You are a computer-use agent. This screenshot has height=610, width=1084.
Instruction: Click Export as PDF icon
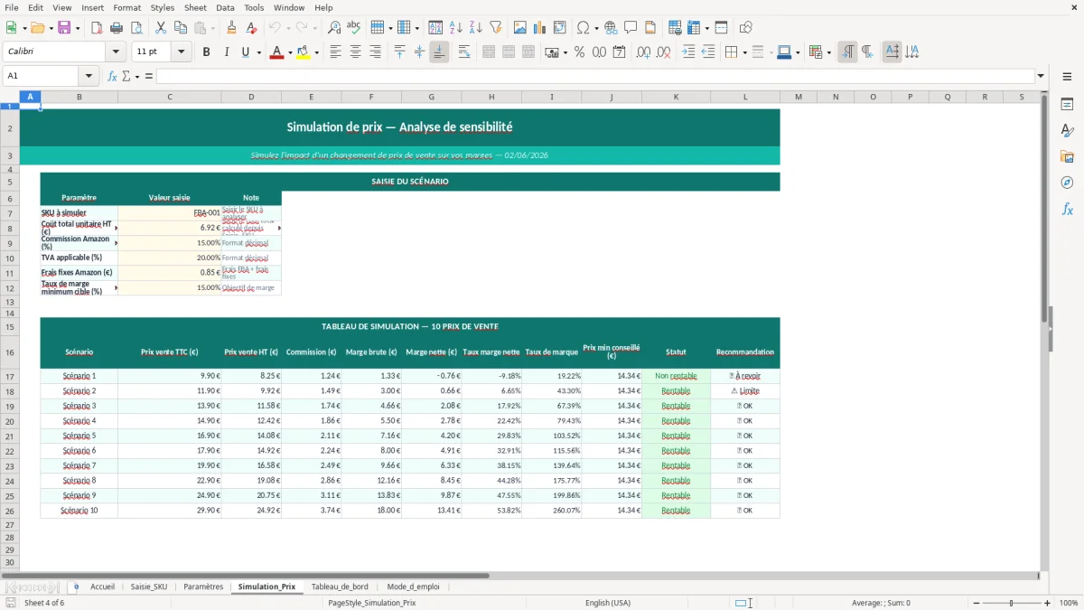coord(97,27)
